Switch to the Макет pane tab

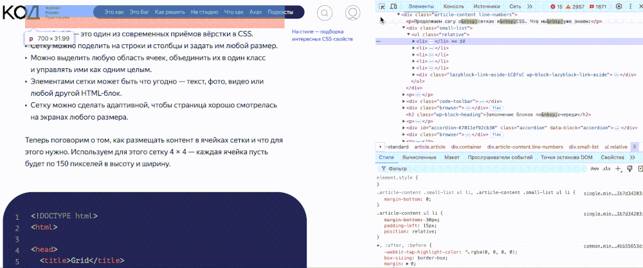[452, 157]
